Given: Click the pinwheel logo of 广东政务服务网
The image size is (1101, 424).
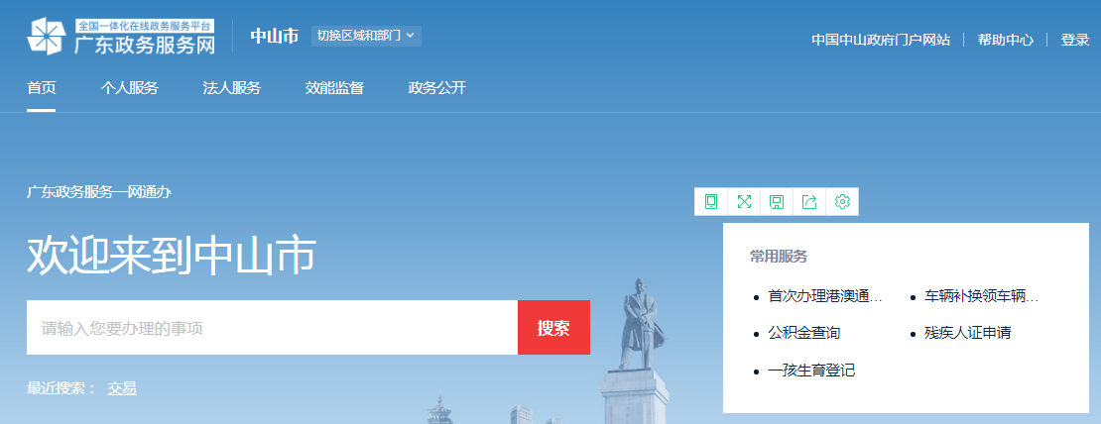Looking at the screenshot, I should [47, 36].
